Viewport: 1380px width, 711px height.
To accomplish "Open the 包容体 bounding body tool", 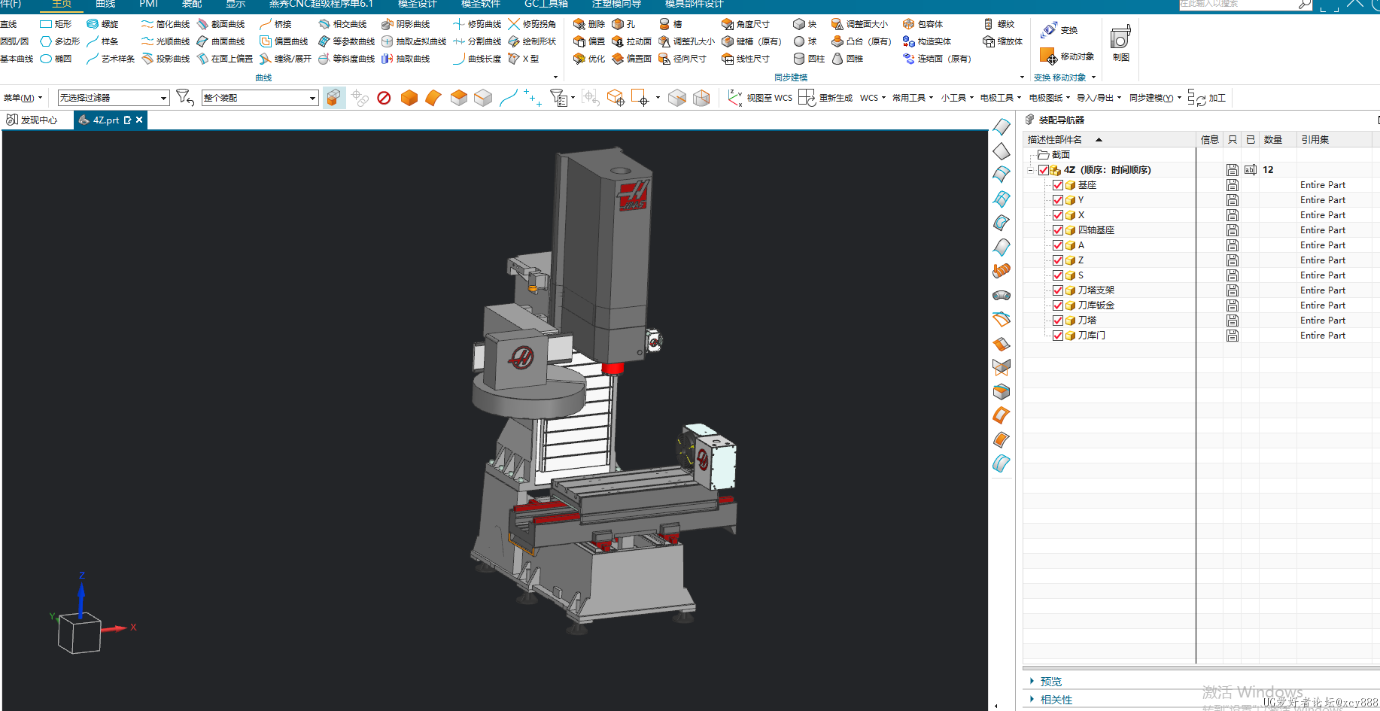I will [923, 24].
